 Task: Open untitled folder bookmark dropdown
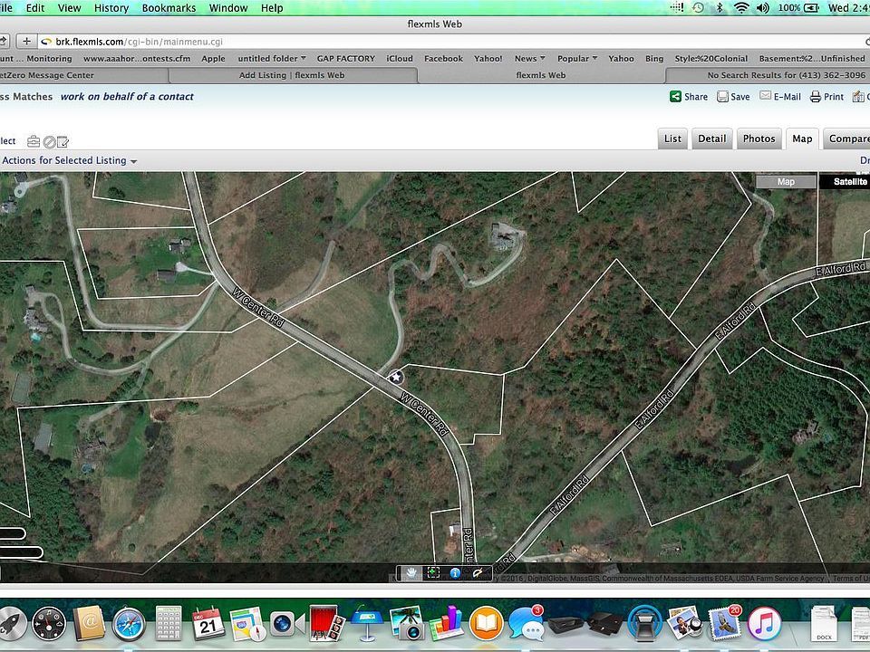tap(272, 58)
